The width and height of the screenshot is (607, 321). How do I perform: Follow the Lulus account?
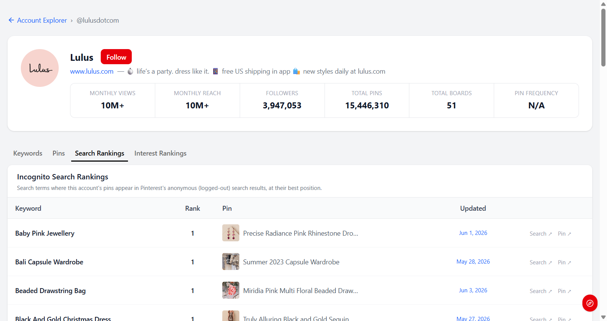coord(116,57)
